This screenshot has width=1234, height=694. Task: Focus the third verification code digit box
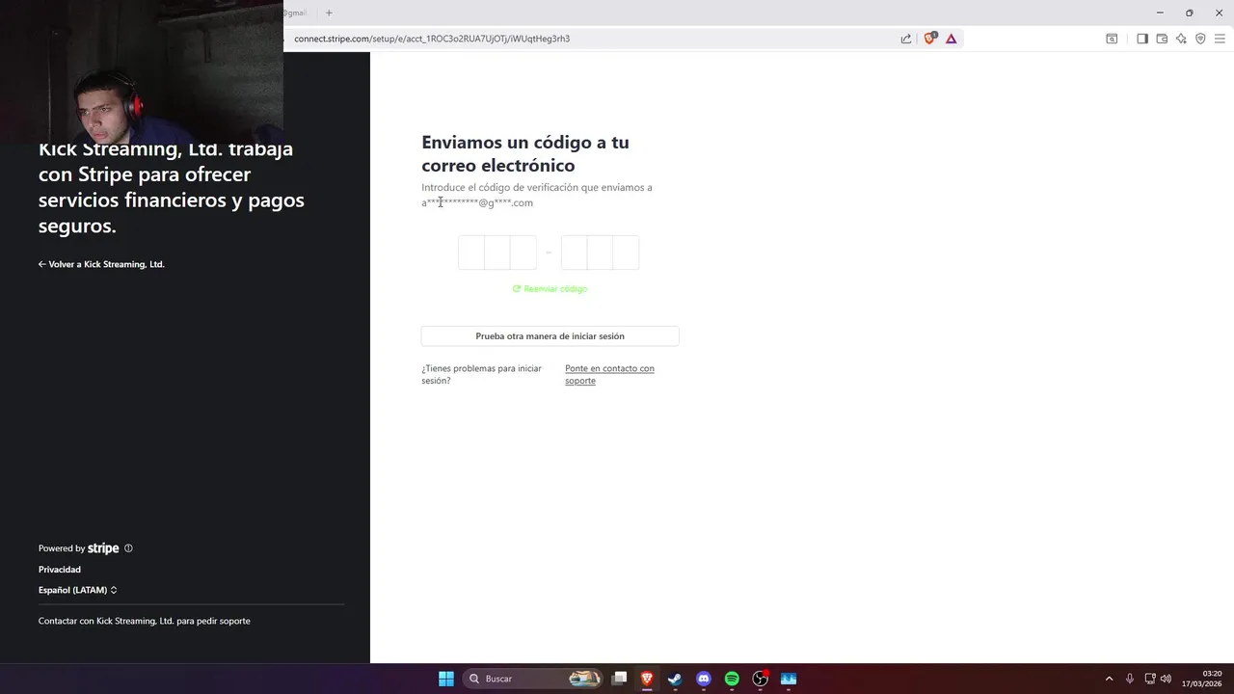(523, 253)
